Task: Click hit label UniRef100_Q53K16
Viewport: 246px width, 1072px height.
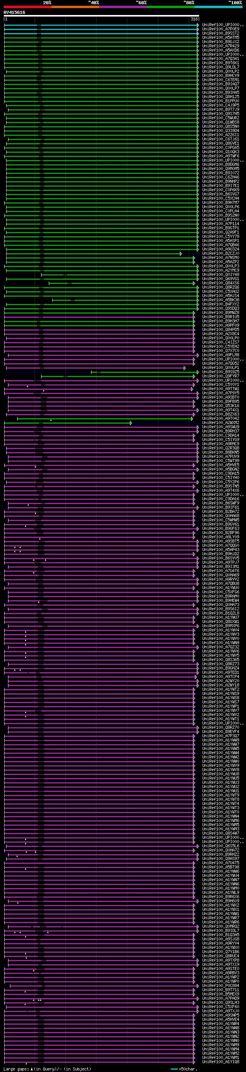Action: pos(221,406)
